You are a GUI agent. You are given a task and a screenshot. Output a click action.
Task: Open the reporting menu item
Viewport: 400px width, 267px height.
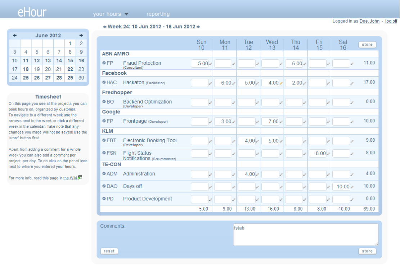pos(158,14)
